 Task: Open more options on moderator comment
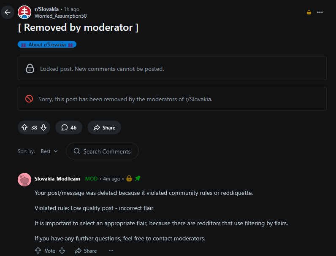[x=111, y=251]
